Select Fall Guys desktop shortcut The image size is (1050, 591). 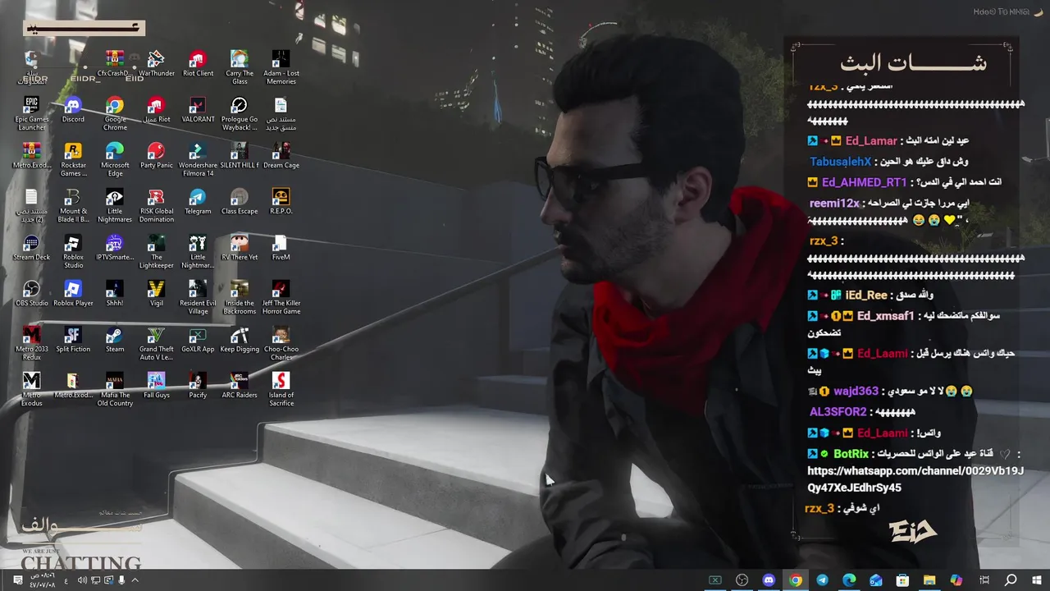pos(156,386)
